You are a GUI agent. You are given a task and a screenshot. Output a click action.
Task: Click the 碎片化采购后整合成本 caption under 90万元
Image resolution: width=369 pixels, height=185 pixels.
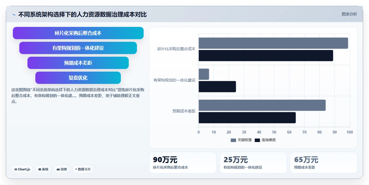click(x=170, y=167)
